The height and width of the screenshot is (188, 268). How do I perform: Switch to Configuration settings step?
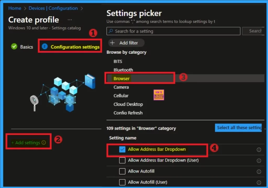point(75,47)
